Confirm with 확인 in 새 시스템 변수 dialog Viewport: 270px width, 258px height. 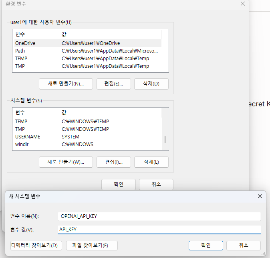tap(206, 245)
